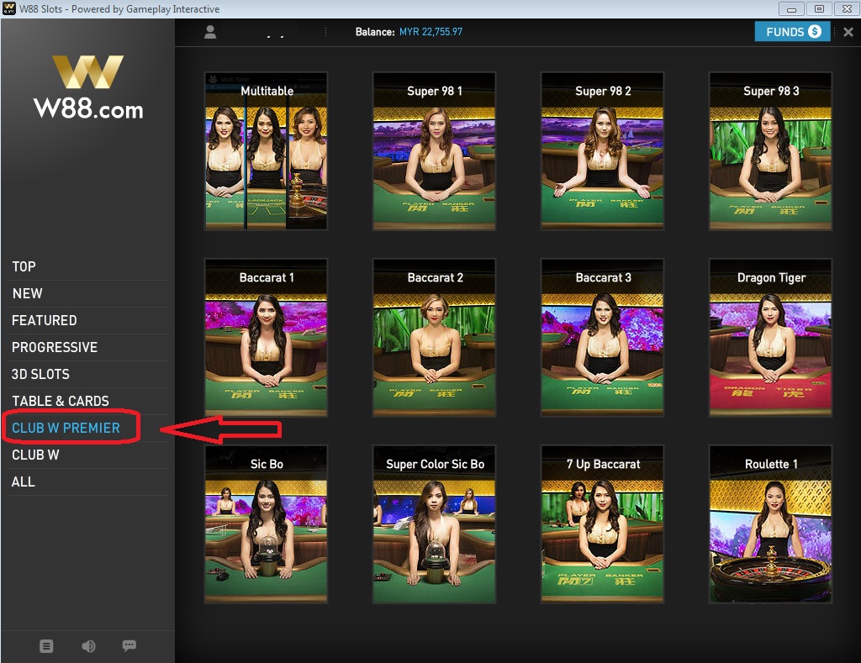Open live chat speech bubble icon
The width and height of the screenshot is (861, 663).
tap(129, 645)
